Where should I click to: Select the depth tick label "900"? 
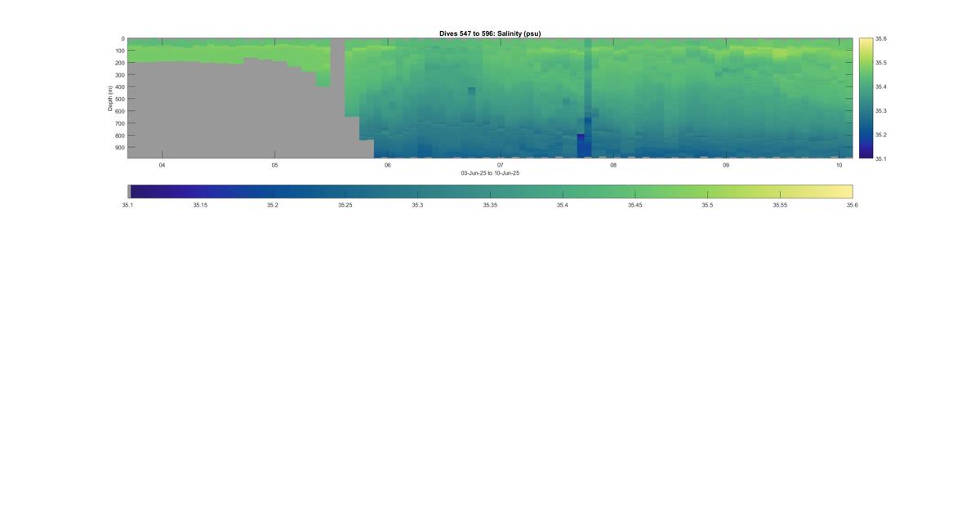tap(120, 148)
